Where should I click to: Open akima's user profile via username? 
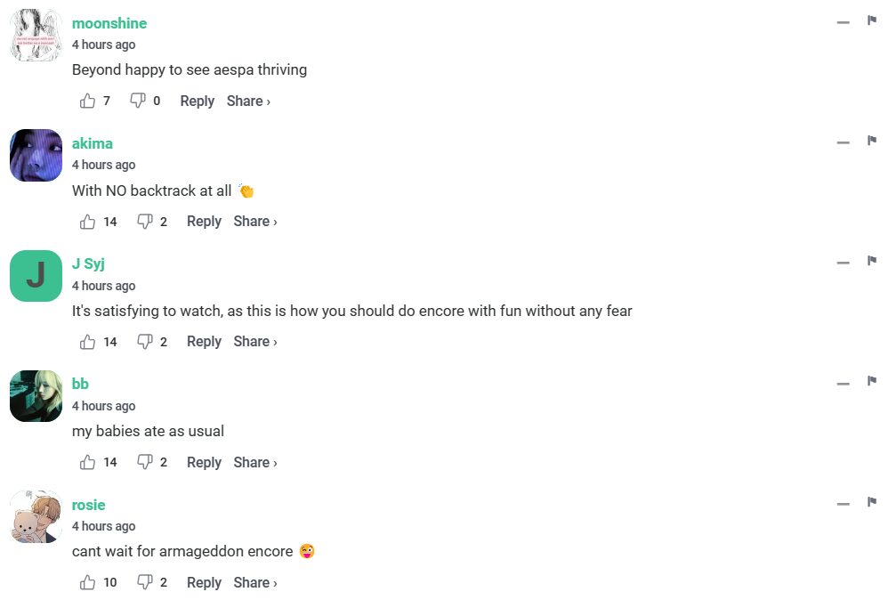(x=93, y=143)
